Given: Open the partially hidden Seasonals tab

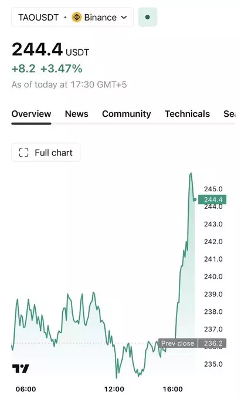Looking at the screenshot, I should click(x=229, y=114).
